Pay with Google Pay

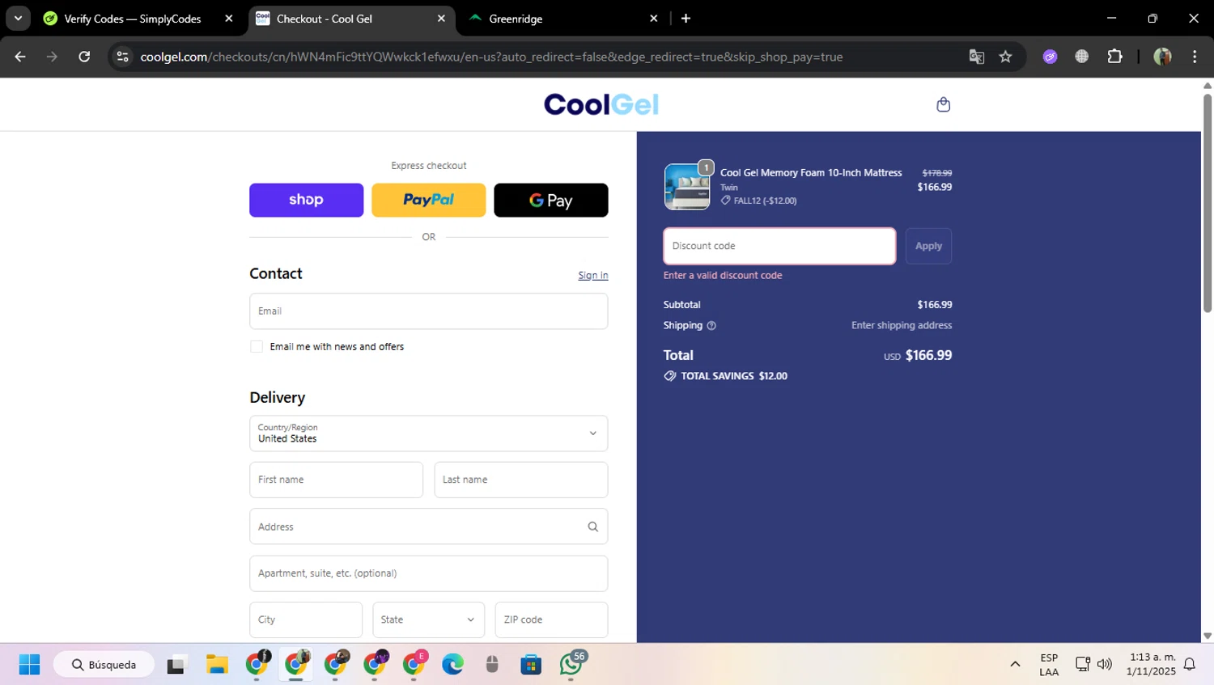[x=551, y=200]
